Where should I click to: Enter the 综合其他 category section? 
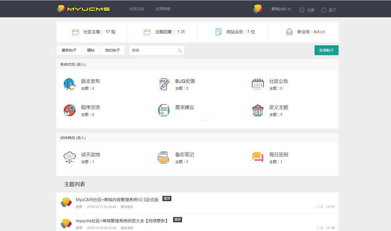point(73,138)
